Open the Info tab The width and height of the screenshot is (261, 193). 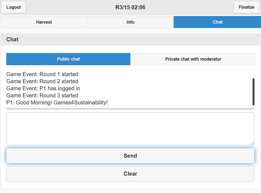coord(130,22)
